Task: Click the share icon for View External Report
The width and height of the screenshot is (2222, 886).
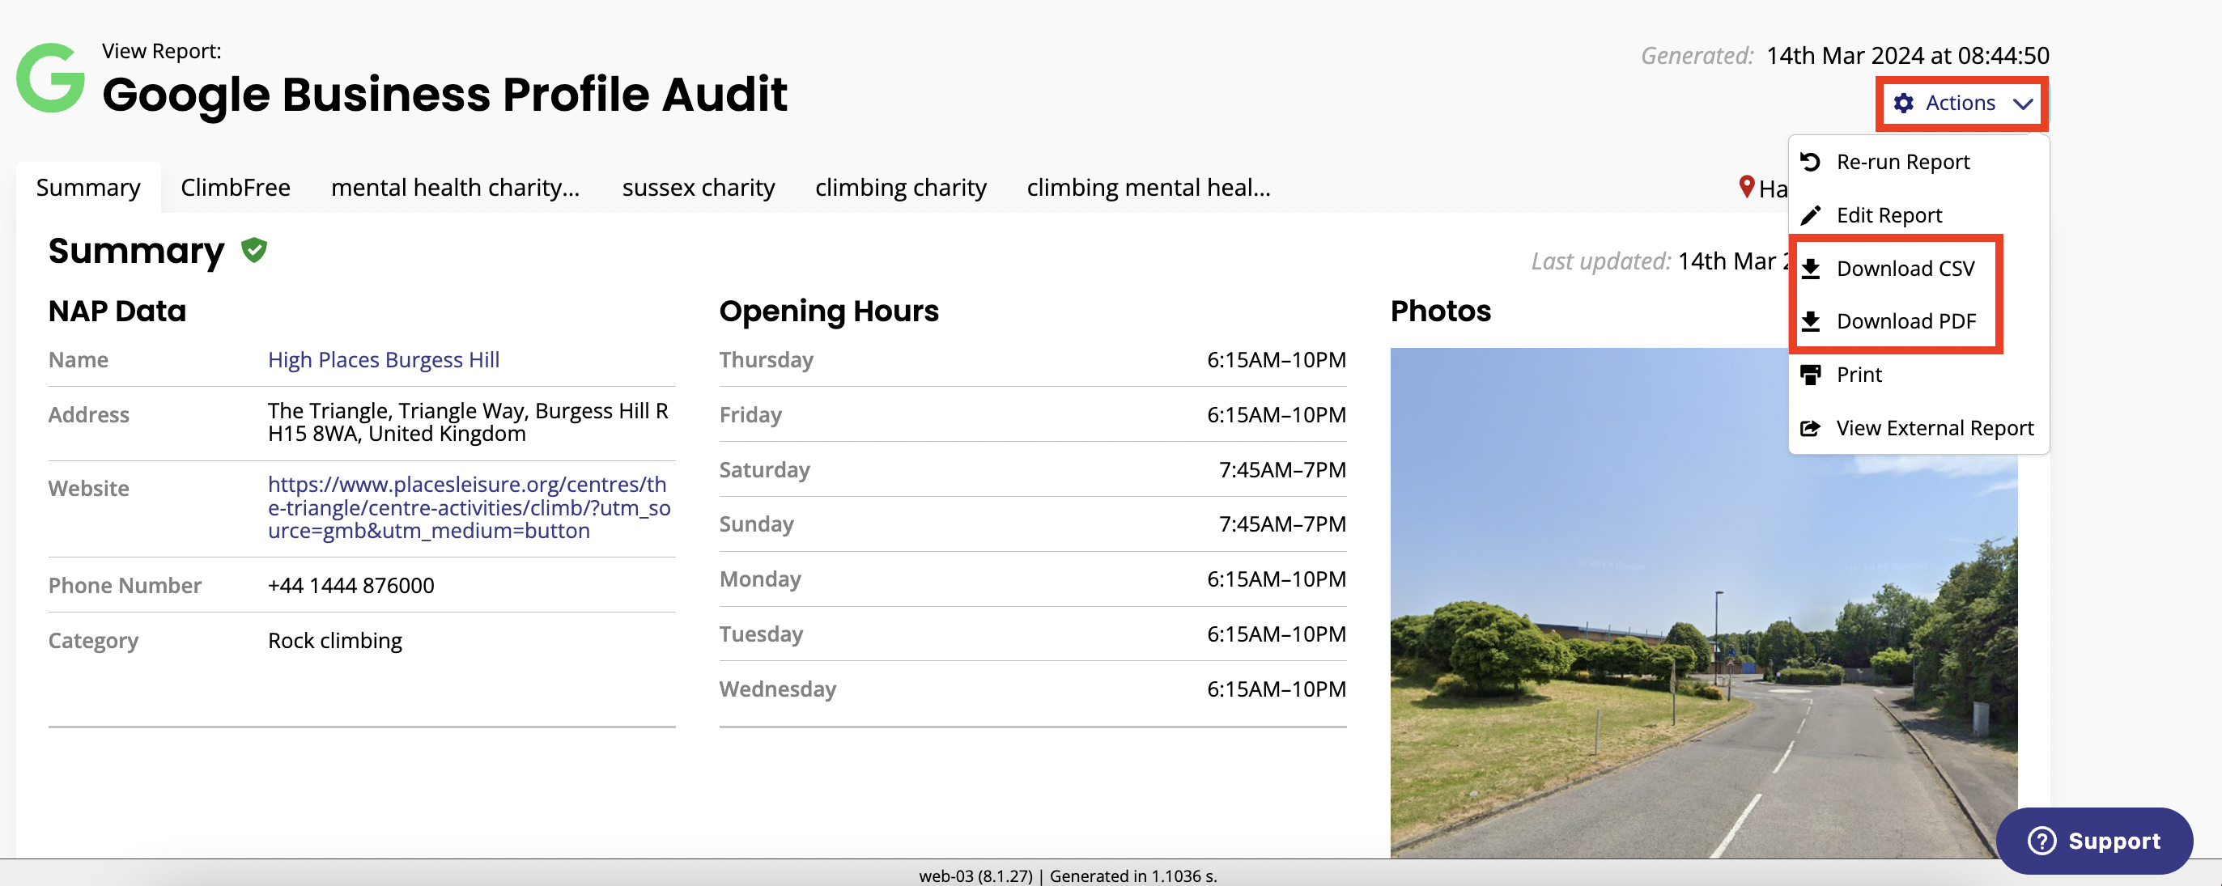Action: 1811,428
